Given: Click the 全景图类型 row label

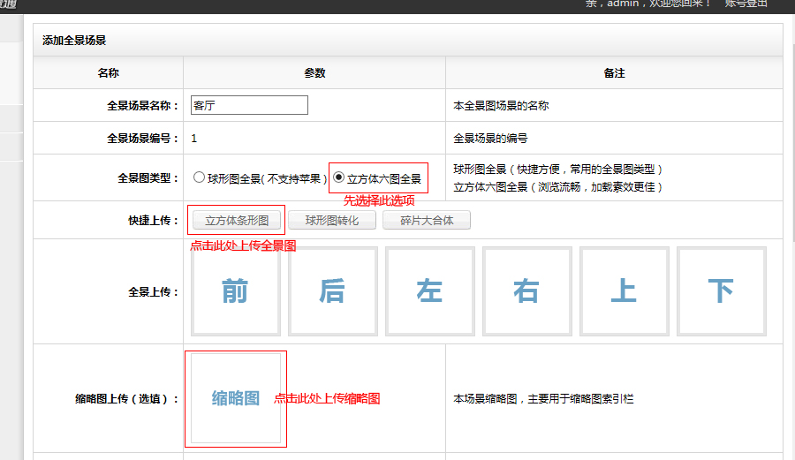Looking at the screenshot, I should click(x=148, y=177).
